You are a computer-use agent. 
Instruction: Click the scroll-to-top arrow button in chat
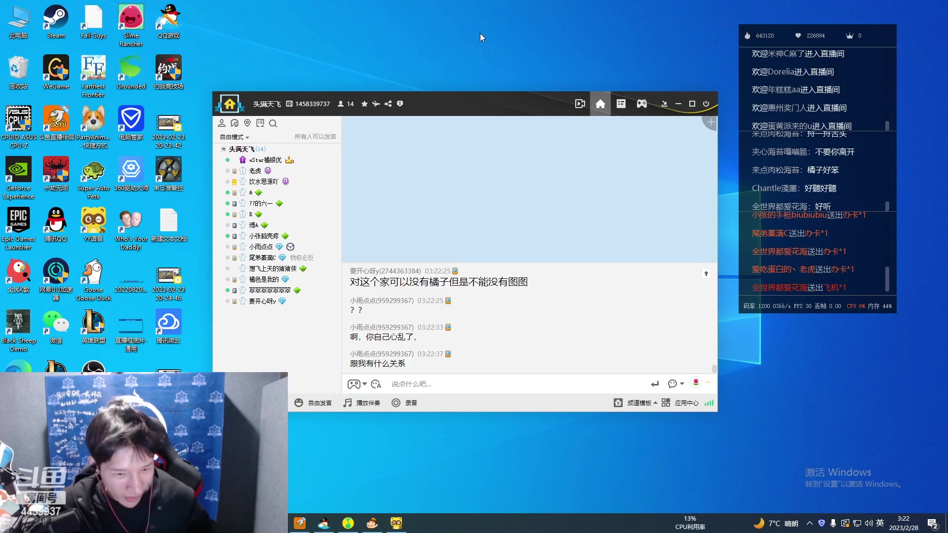point(706,273)
